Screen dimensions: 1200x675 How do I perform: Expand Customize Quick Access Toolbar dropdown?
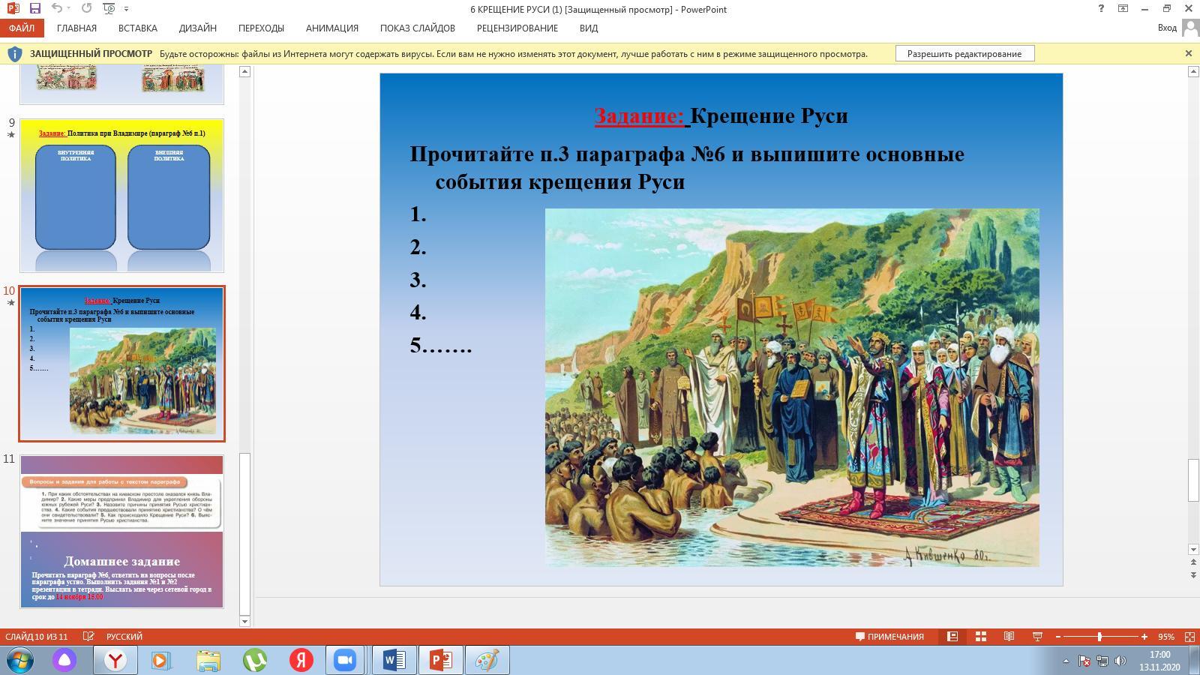pos(126,9)
